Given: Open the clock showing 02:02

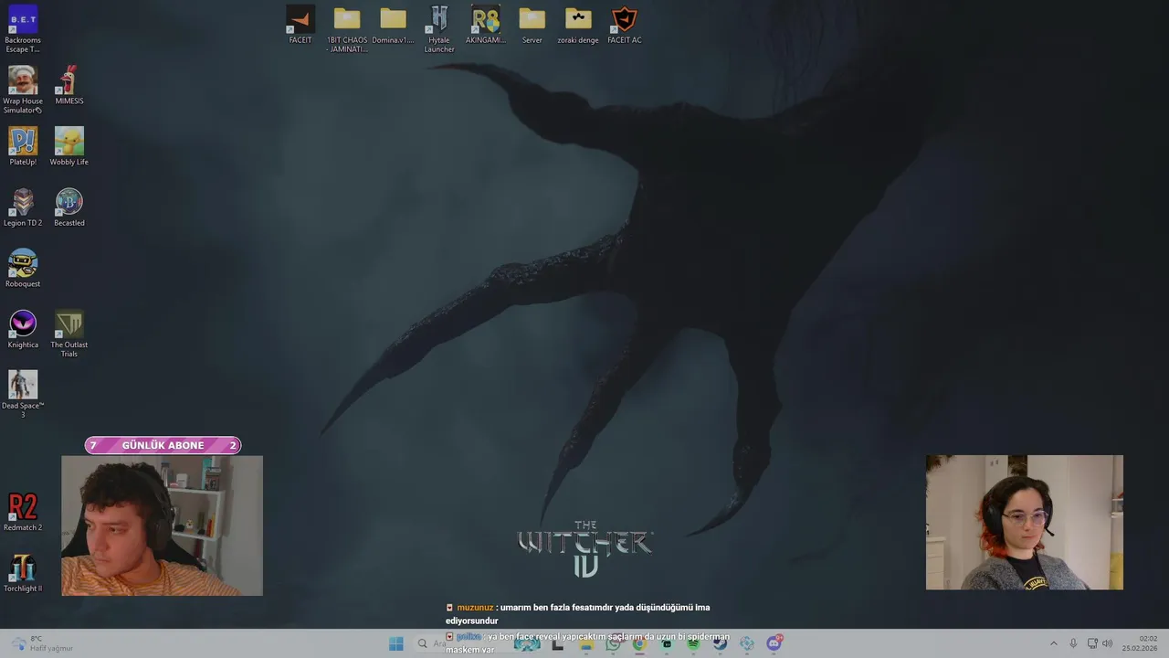Looking at the screenshot, I should point(1140,643).
